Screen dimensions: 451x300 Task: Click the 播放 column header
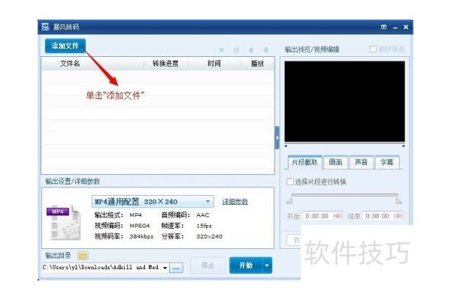coord(257,64)
